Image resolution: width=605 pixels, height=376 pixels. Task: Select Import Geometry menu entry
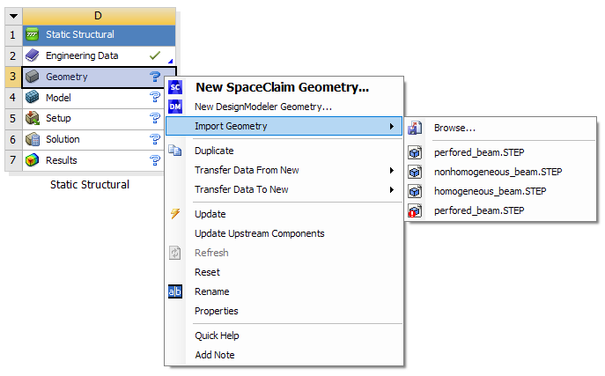284,126
